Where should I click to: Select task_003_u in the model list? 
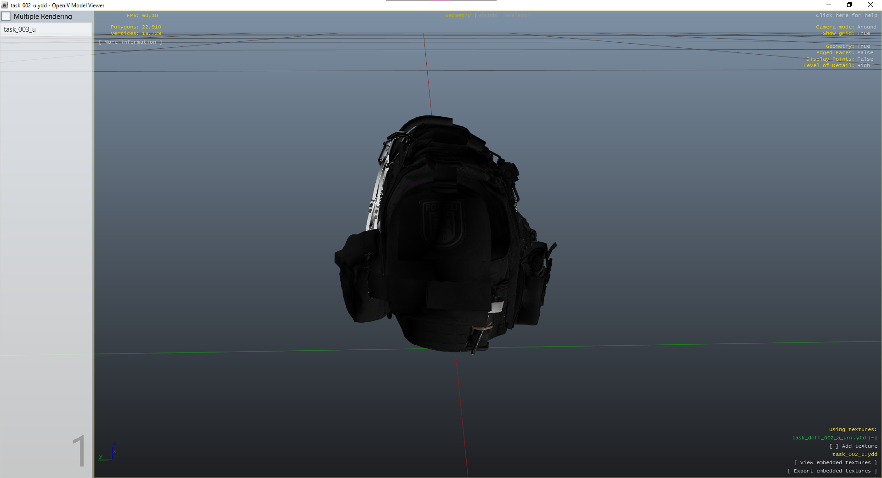tap(20, 29)
